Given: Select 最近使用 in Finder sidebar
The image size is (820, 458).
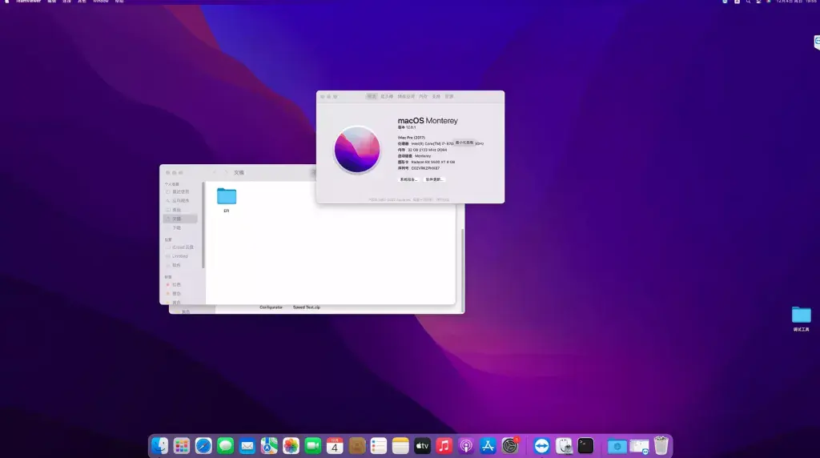Looking at the screenshot, I should click(x=180, y=192).
